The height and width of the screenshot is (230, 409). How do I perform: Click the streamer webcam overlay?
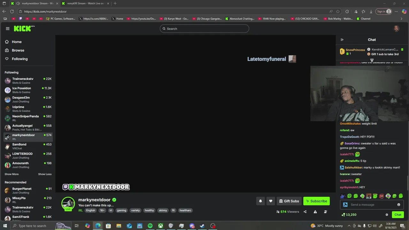point(359,94)
